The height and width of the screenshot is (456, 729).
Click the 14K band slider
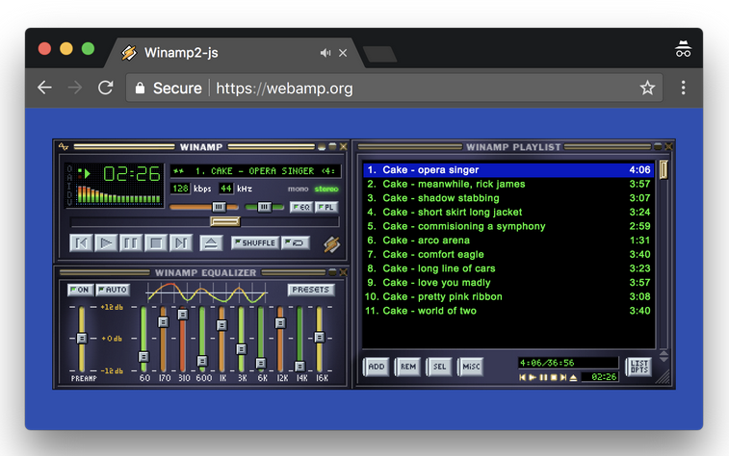tap(299, 366)
